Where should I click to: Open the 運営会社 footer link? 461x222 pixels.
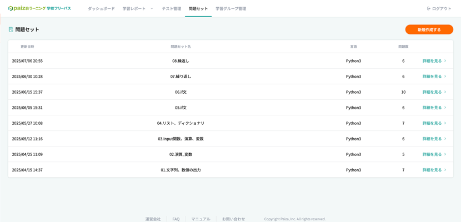click(x=153, y=219)
